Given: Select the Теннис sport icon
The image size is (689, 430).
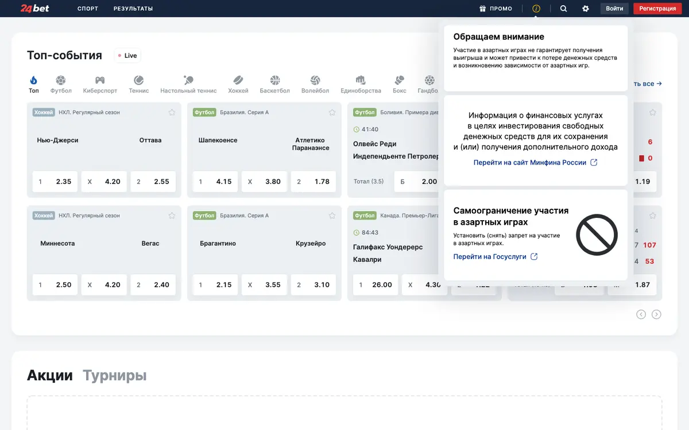Looking at the screenshot, I should point(139,84).
